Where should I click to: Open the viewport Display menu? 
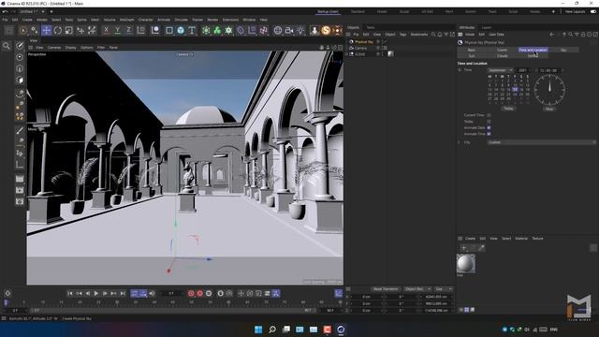coord(71,48)
